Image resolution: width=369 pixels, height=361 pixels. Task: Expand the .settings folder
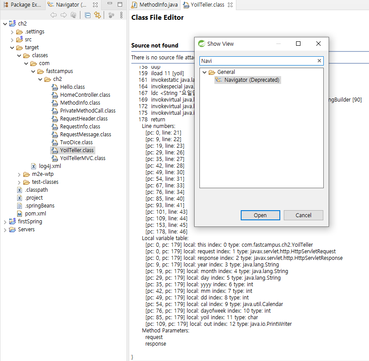(x=12, y=32)
